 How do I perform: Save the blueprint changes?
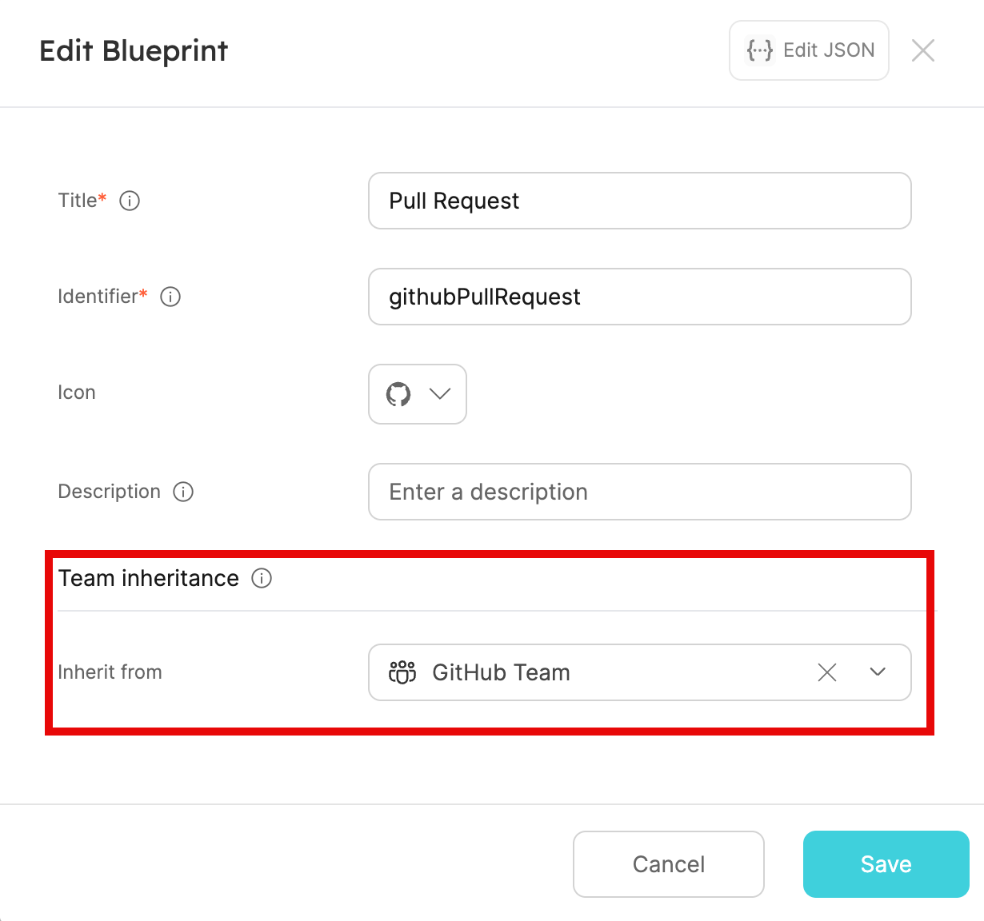coord(886,864)
